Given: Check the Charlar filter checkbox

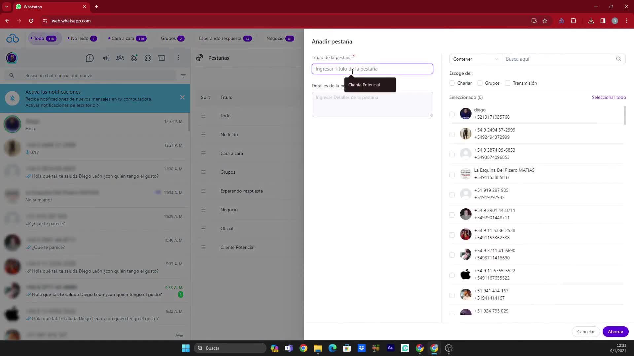Looking at the screenshot, I should (x=452, y=83).
